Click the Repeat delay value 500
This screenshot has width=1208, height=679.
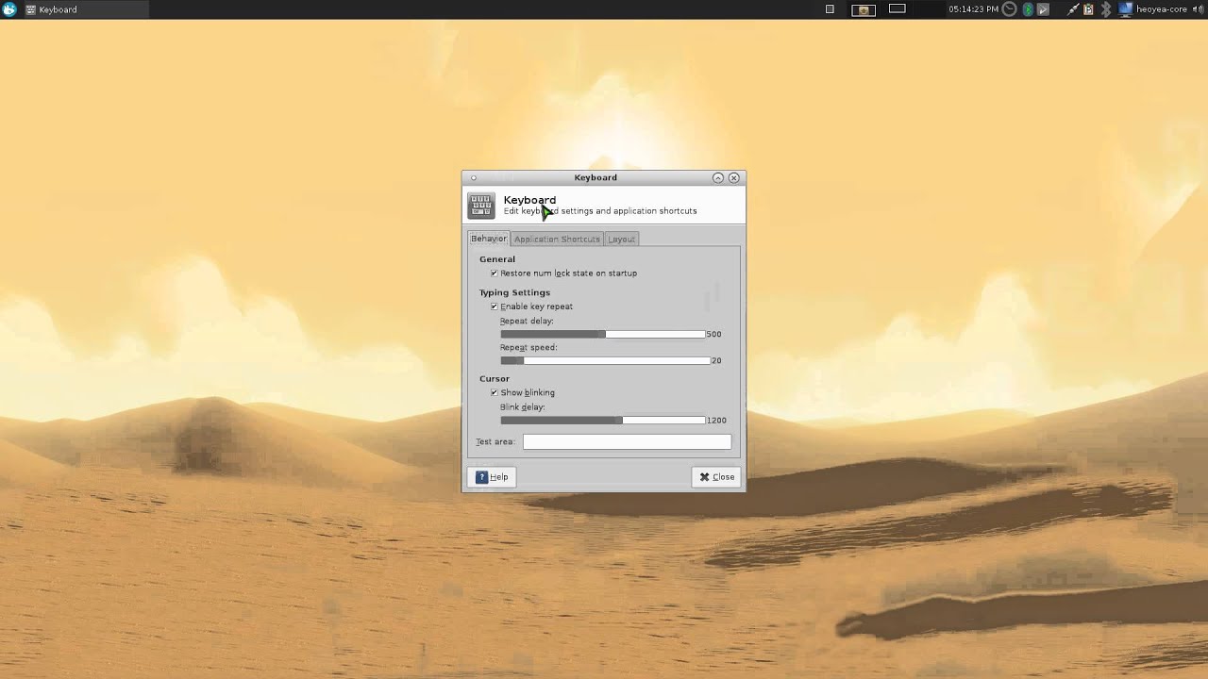click(x=713, y=334)
